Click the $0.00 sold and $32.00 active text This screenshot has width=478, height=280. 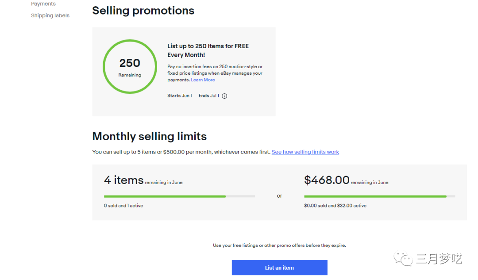pyautogui.click(x=335, y=206)
